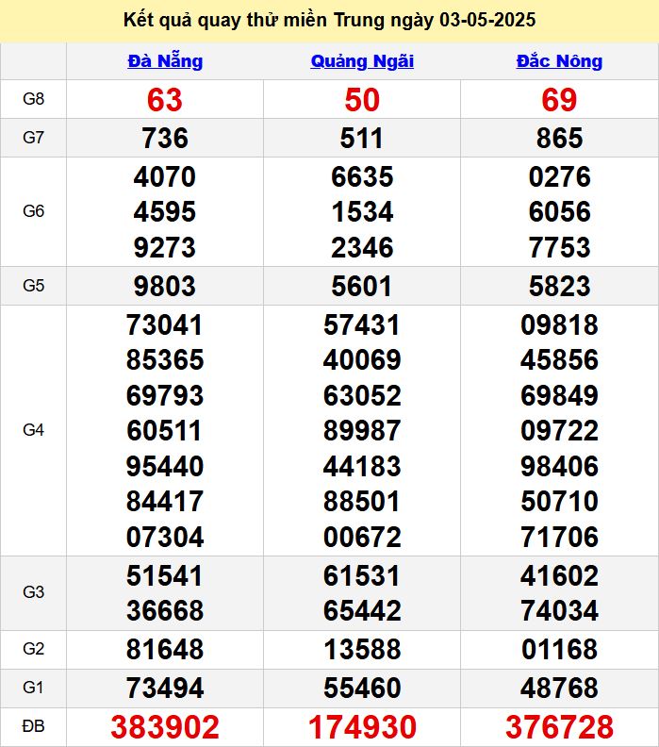Open the Đà Nẵng link
Screen dimensions: 659x747
coord(165,61)
